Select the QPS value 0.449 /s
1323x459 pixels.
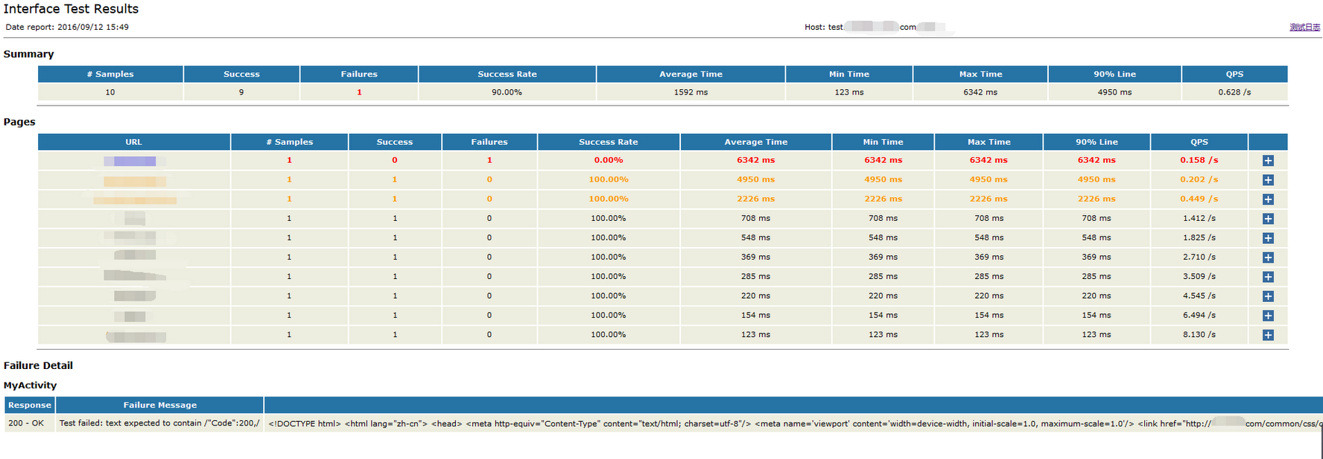tap(1199, 199)
